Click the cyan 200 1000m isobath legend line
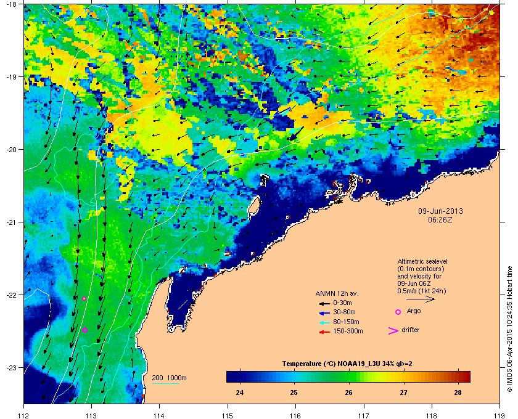 point(165,384)
